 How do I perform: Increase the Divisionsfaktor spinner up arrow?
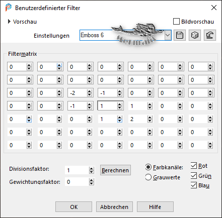(x=91, y=169)
